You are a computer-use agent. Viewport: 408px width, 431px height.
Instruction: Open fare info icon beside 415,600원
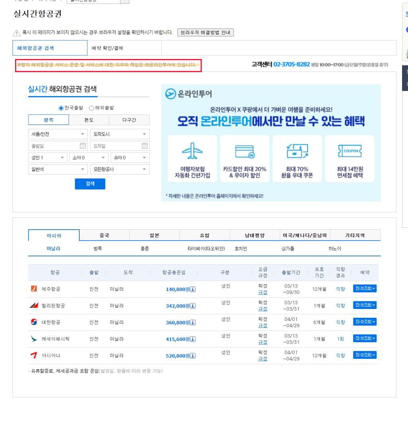pos(193,339)
